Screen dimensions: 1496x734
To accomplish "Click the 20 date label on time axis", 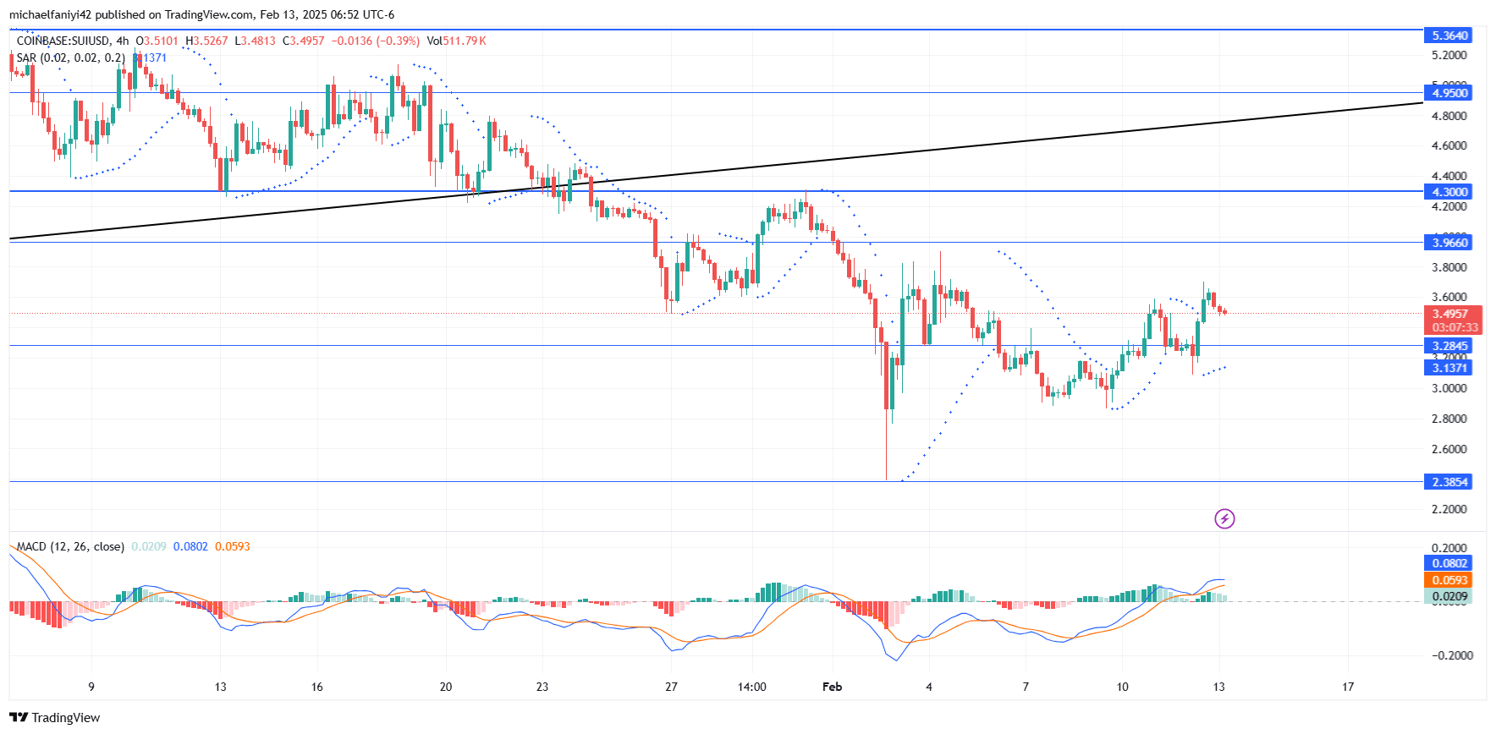I will pyautogui.click(x=446, y=687).
